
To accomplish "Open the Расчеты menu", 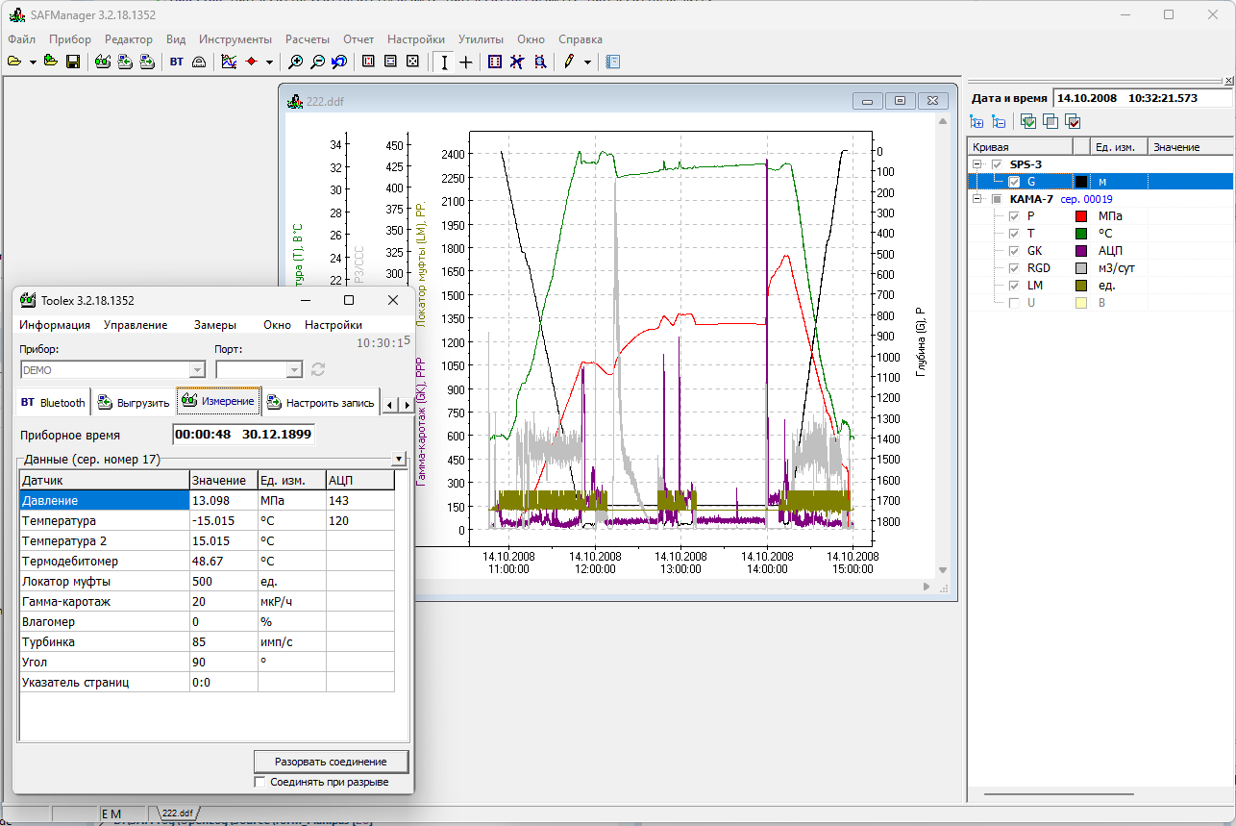I will pyautogui.click(x=308, y=39).
